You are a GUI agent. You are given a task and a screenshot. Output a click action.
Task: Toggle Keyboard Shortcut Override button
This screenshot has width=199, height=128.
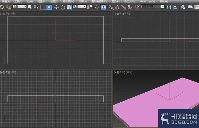point(104,7)
